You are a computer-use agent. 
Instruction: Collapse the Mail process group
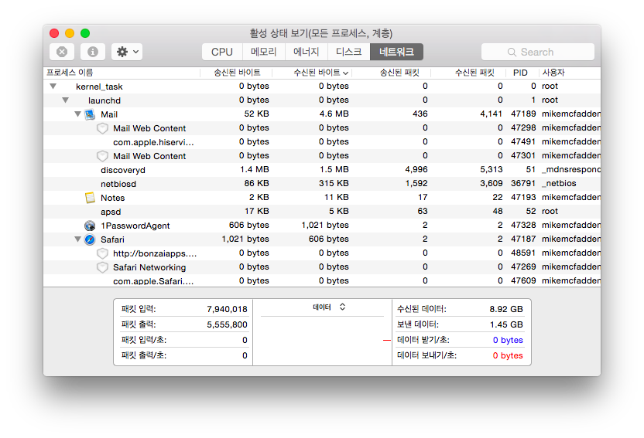click(77, 114)
